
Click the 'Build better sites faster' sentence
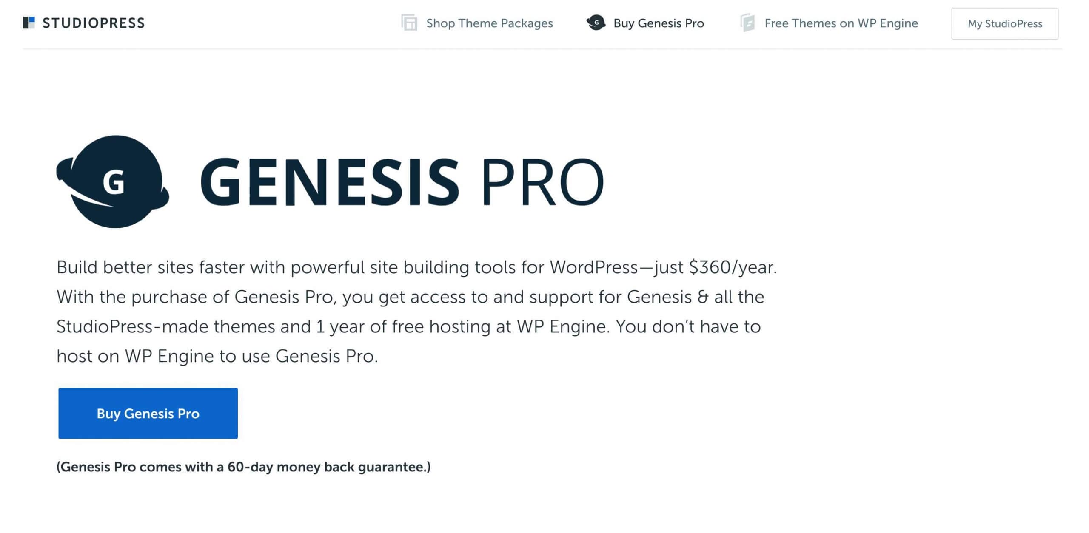point(416,267)
